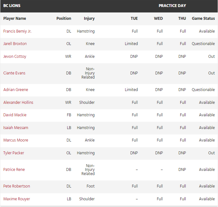Select Jarell Broxton's Questionable game status
The width and height of the screenshot is (218, 207).
click(203, 44)
